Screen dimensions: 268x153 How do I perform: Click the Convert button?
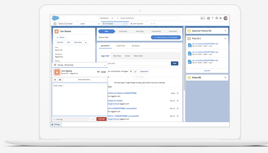60,42
